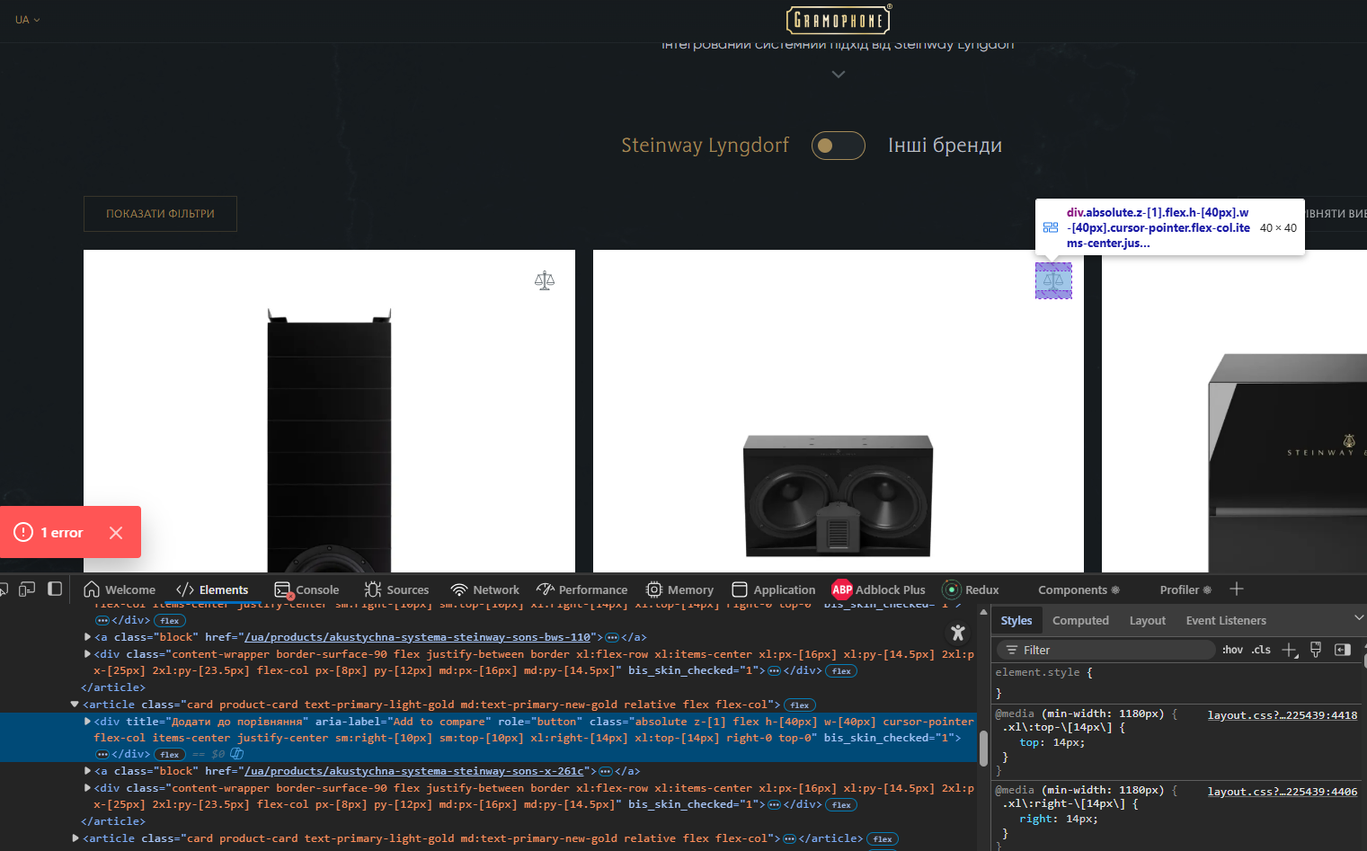Show more Styles pane tabs chevron
This screenshot has height=851, width=1367.
pyautogui.click(x=1359, y=618)
